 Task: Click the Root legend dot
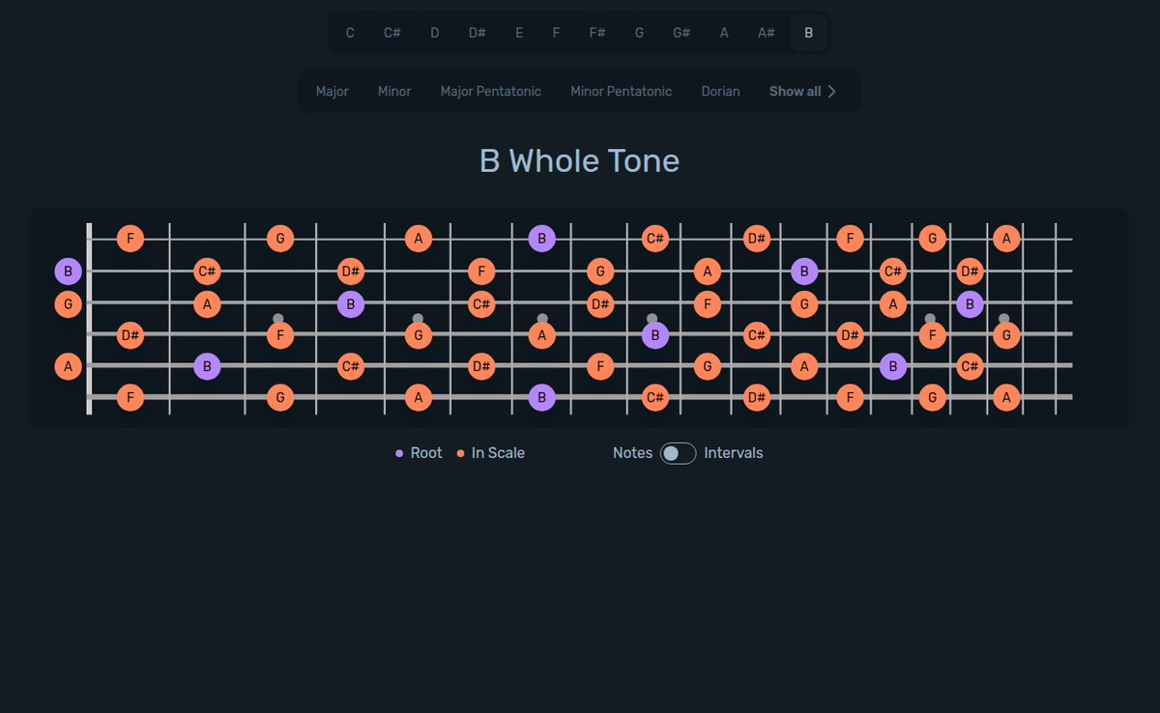pos(399,452)
